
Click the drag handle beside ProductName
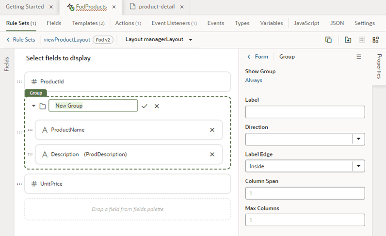pyautogui.click(x=30, y=130)
